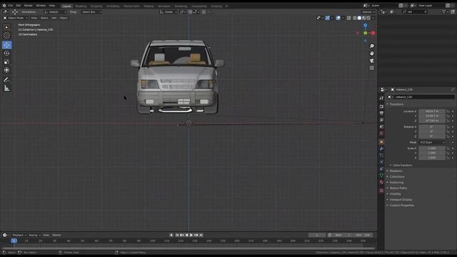Viewport: 457px width, 257px height.
Task: Click the Blender logo icon
Action: point(4,6)
